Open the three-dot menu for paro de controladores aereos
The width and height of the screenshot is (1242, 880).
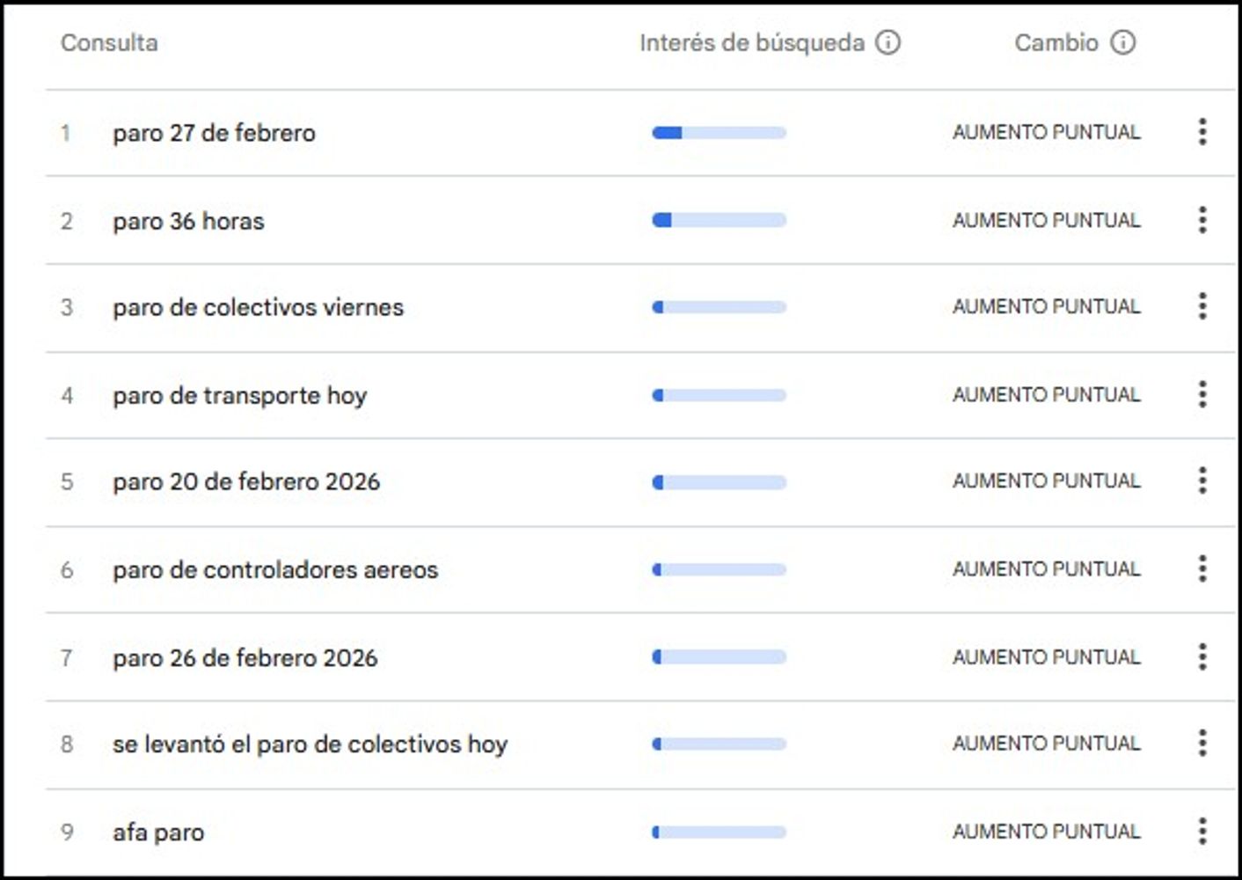tap(1202, 568)
